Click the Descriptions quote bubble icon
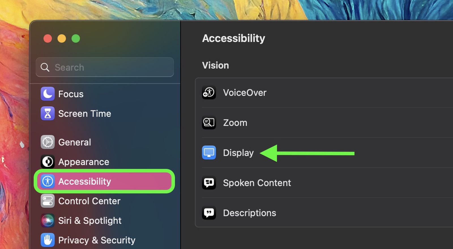 [209, 213]
